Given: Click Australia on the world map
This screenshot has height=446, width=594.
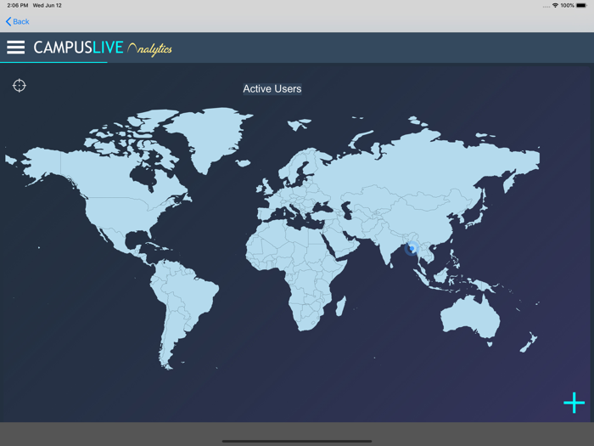Looking at the screenshot, I should click(x=470, y=315).
